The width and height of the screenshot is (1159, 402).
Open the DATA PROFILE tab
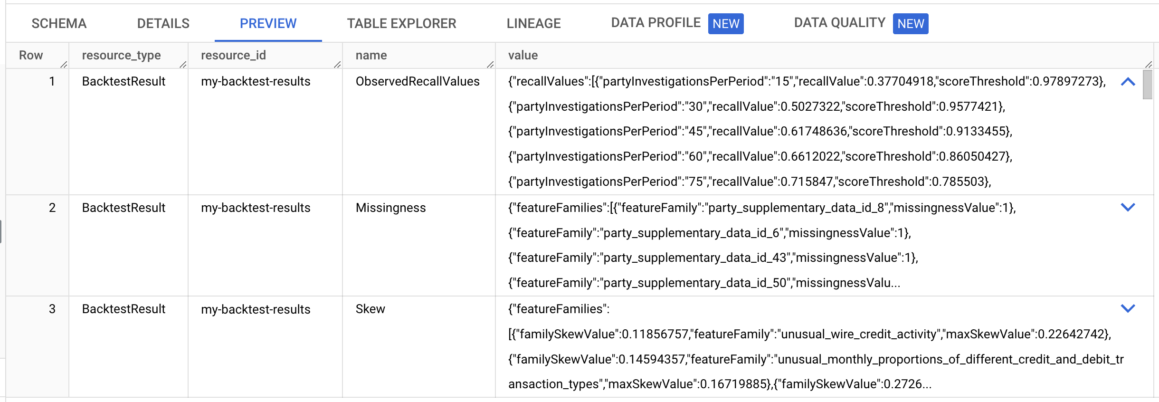[655, 22]
